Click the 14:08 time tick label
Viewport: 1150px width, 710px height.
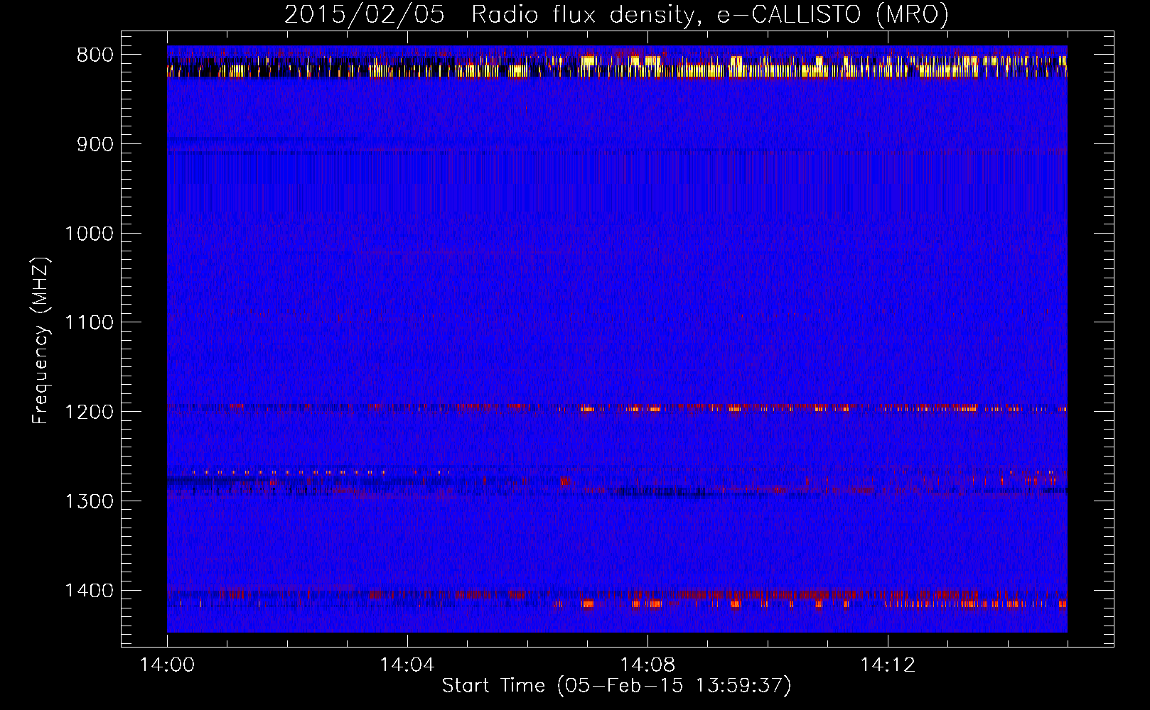pos(647,665)
